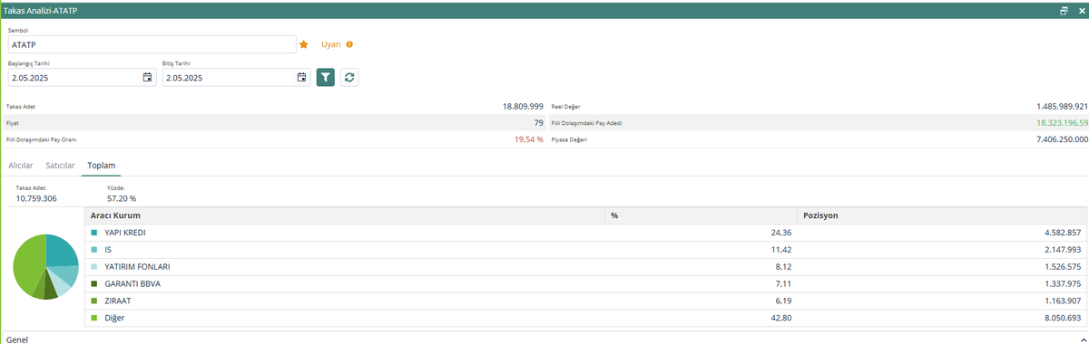The image size is (1089, 344).
Task: Switch to the Satıcılar tab
Action: (x=60, y=166)
